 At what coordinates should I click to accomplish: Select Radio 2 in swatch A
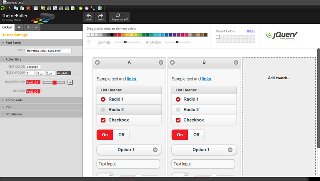129,110
